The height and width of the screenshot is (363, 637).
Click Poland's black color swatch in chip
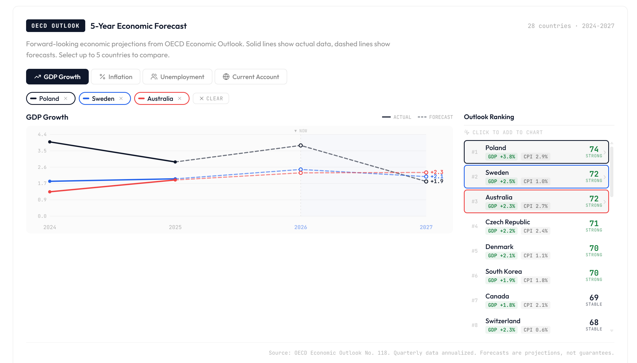click(33, 98)
